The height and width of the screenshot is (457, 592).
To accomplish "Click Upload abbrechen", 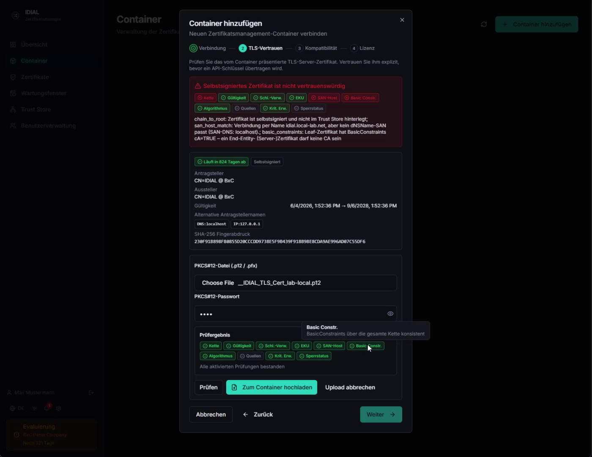I will tap(350, 387).
